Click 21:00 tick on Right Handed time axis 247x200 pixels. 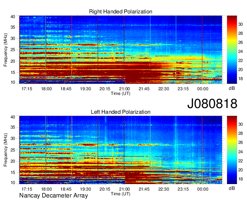125,89
